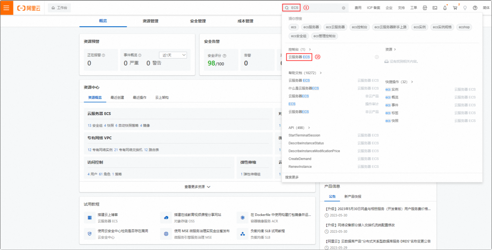The image size is (492, 250).
Task: Open the mobile app icon next to 工单
Action: pos(425,8)
